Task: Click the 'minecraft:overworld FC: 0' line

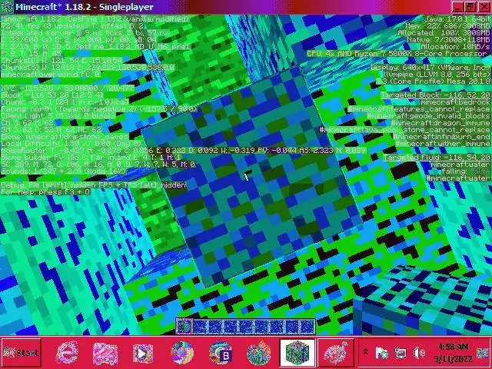Action: (51, 75)
